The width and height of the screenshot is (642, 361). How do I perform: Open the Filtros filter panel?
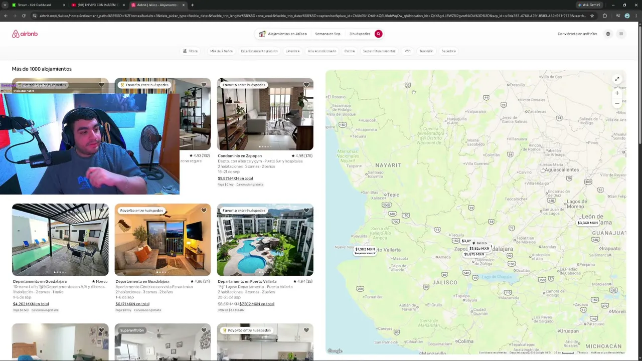pos(190,51)
